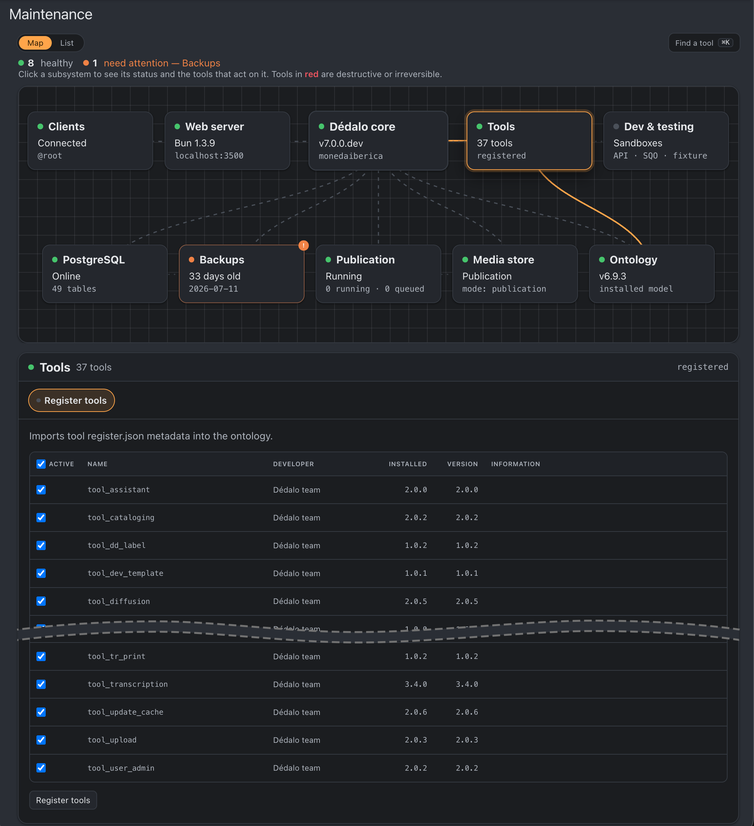Uncheck tool_update_cache active checkbox
Image resolution: width=754 pixels, height=826 pixels.
click(41, 712)
